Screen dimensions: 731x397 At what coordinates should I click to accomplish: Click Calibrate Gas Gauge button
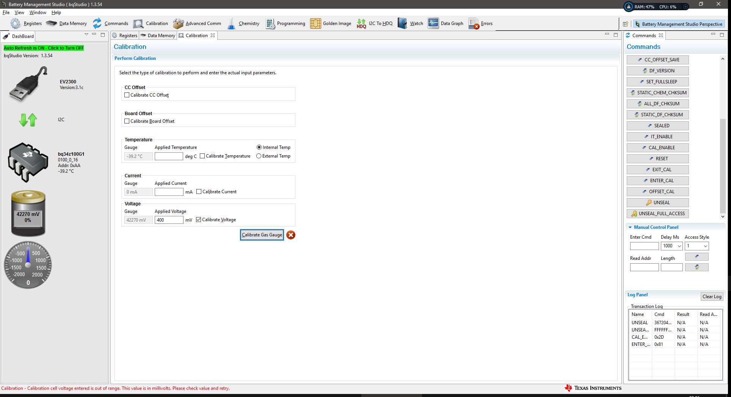262,235
